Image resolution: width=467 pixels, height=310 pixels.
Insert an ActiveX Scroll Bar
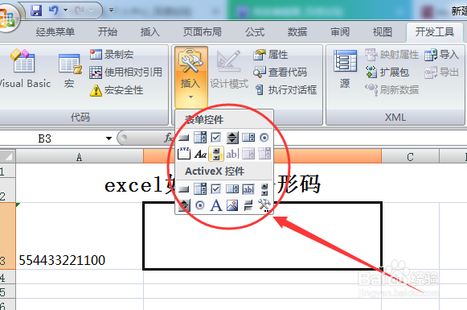[x=264, y=189]
